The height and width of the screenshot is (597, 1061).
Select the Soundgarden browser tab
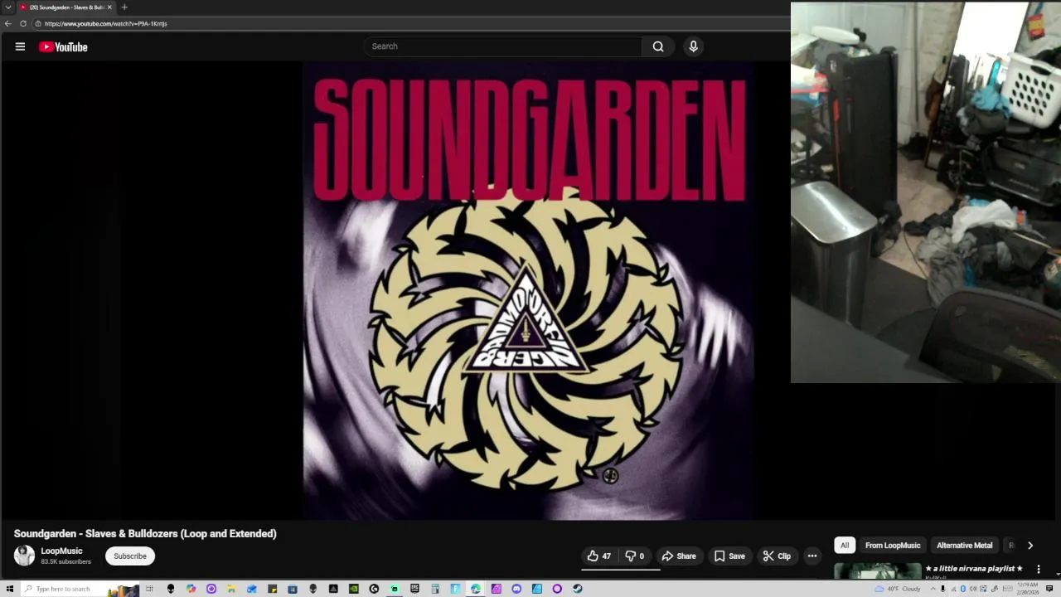(x=65, y=7)
